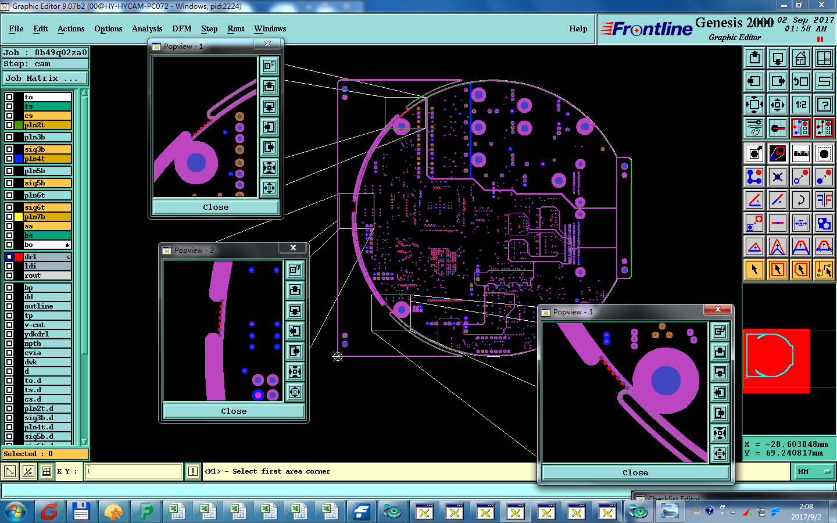The width and height of the screenshot is (837, 523).
Task: Click the dimension arrows resize icon
Action: click(801, 223)
